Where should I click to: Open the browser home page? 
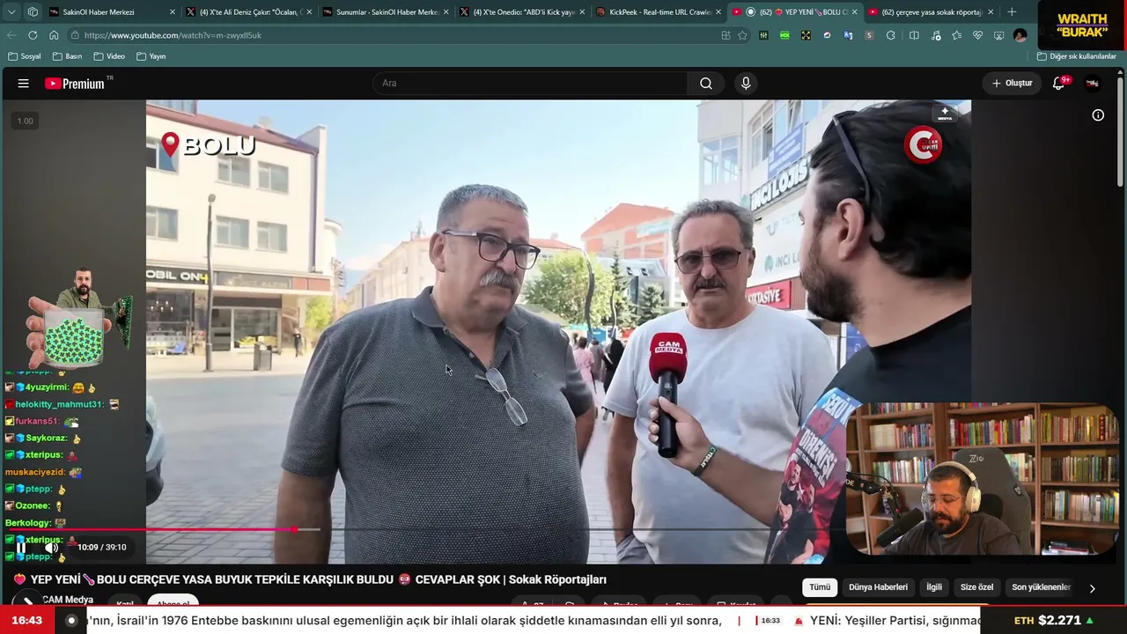[54, 35]
